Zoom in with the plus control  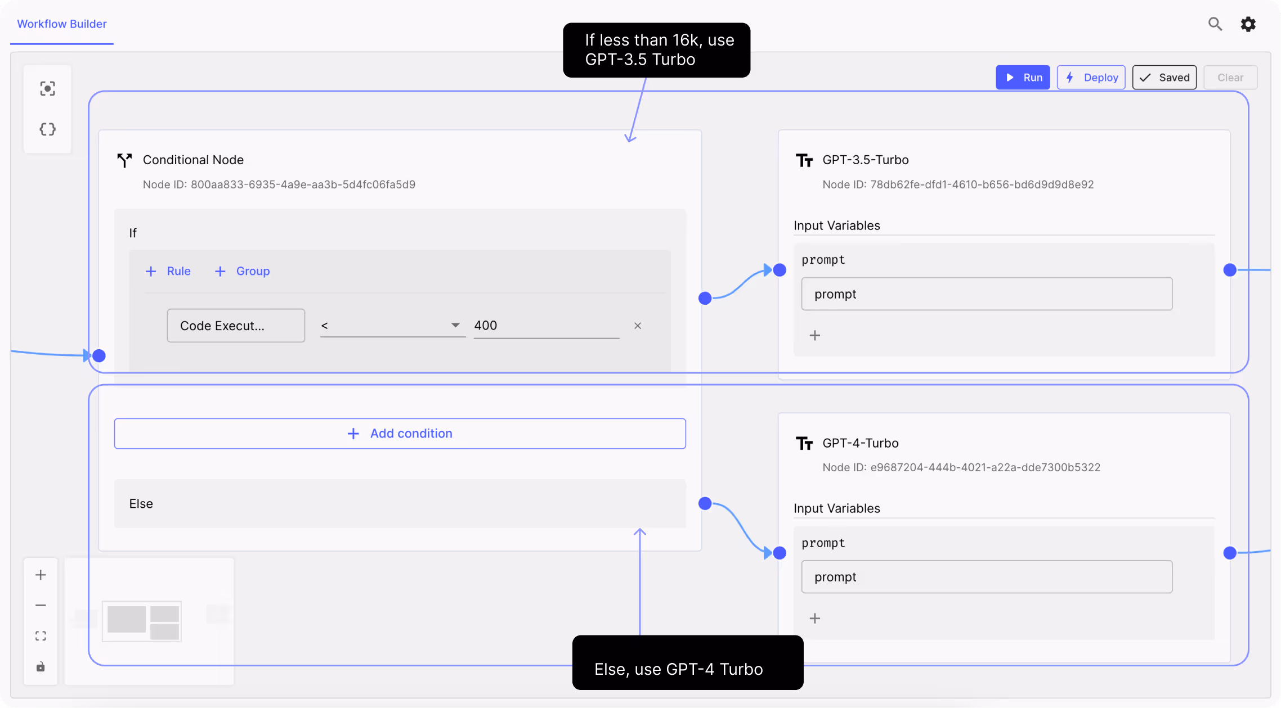[x=41, y=575]
